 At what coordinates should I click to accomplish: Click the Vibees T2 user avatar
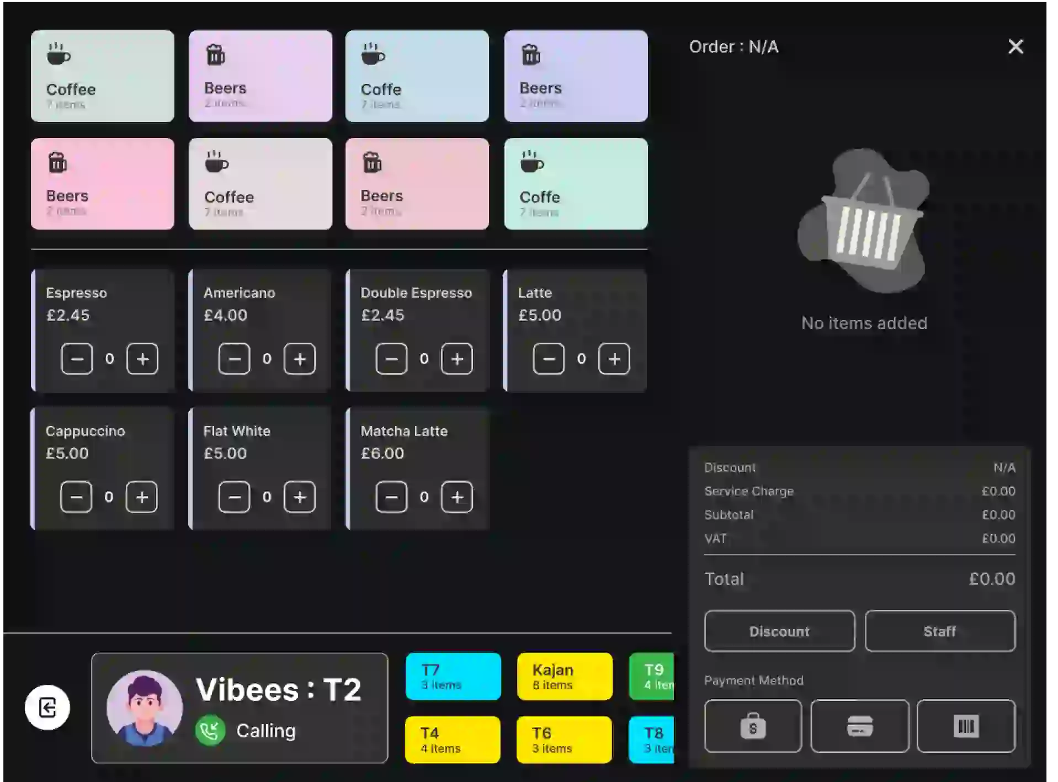[146, 708]
